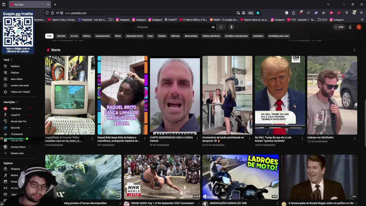This screenshot has width=366, height=206.
Task: Play the Ronald Reagan video thumbnail
Action: [x=319, y=177]
